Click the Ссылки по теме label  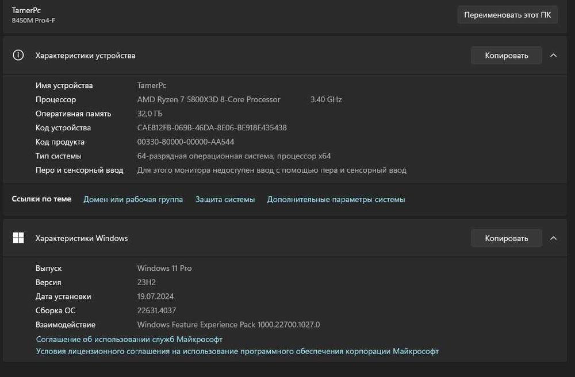(41, 199)
